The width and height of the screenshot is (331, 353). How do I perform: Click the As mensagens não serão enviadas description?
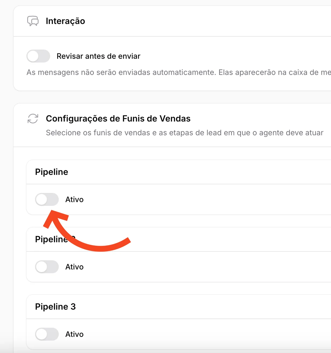coord(178,72)
